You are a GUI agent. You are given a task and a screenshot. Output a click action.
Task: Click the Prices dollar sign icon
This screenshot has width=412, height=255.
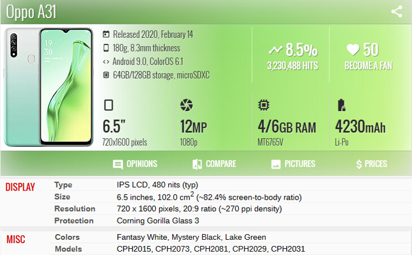(359, 164)
